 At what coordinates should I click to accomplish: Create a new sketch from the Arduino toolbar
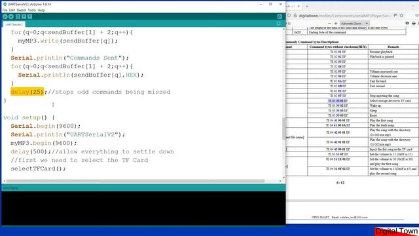click(x=18, y=16)
